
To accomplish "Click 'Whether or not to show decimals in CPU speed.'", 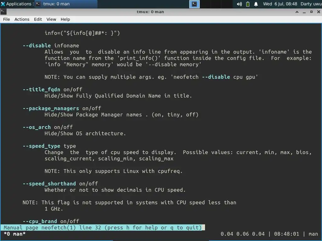I will click(x=115, y=190).
